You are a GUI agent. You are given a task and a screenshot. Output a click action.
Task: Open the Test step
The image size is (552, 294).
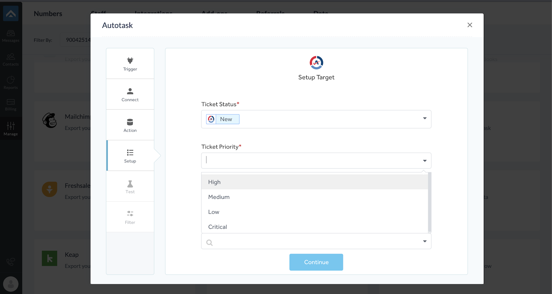click(x=130, y=186)
